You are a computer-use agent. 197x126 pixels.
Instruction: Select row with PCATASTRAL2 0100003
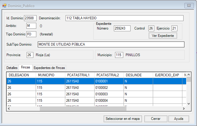tap(108, 94)
